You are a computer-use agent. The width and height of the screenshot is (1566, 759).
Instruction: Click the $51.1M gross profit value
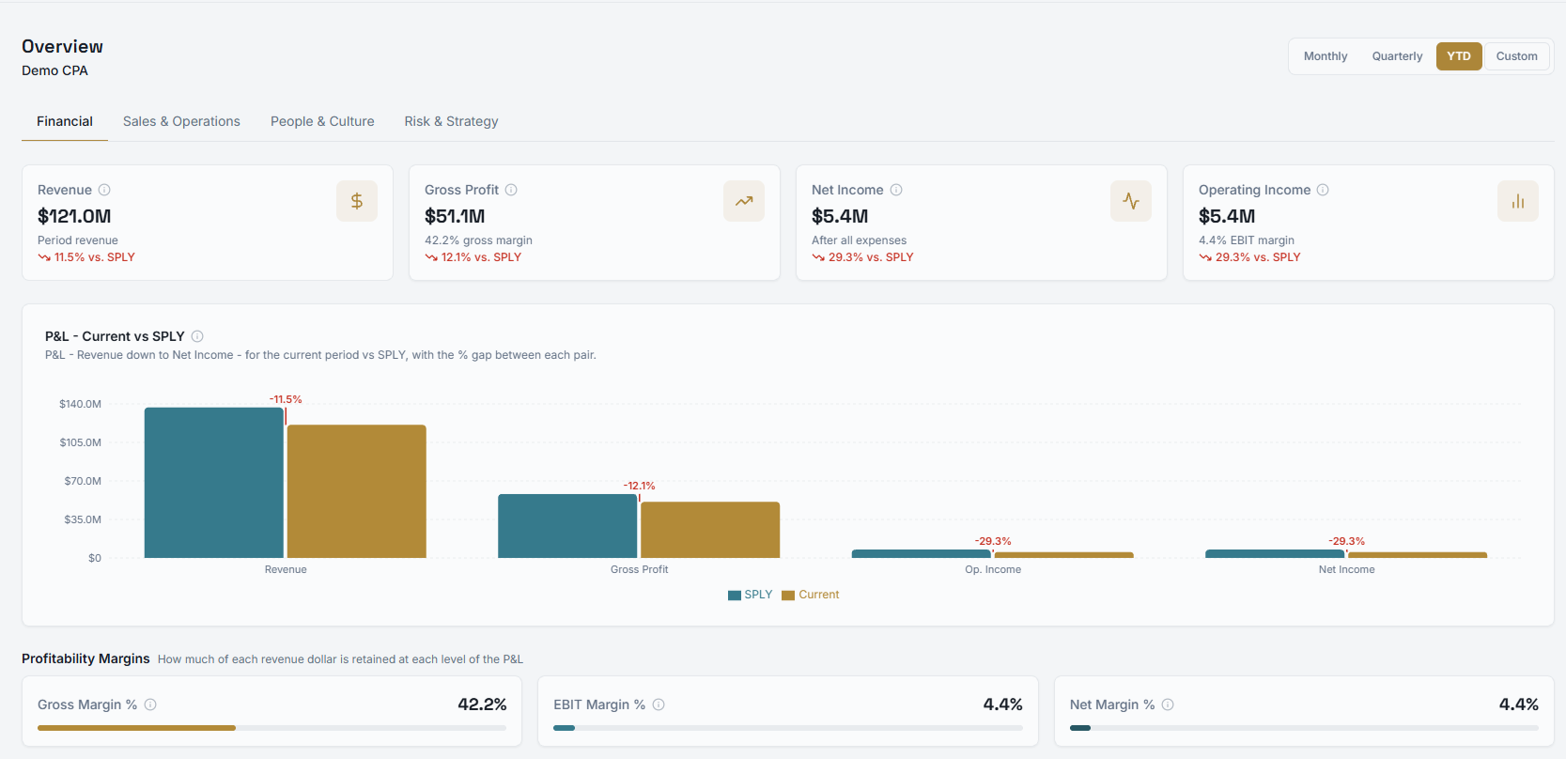pyautogui.click(x=455, y=216)
